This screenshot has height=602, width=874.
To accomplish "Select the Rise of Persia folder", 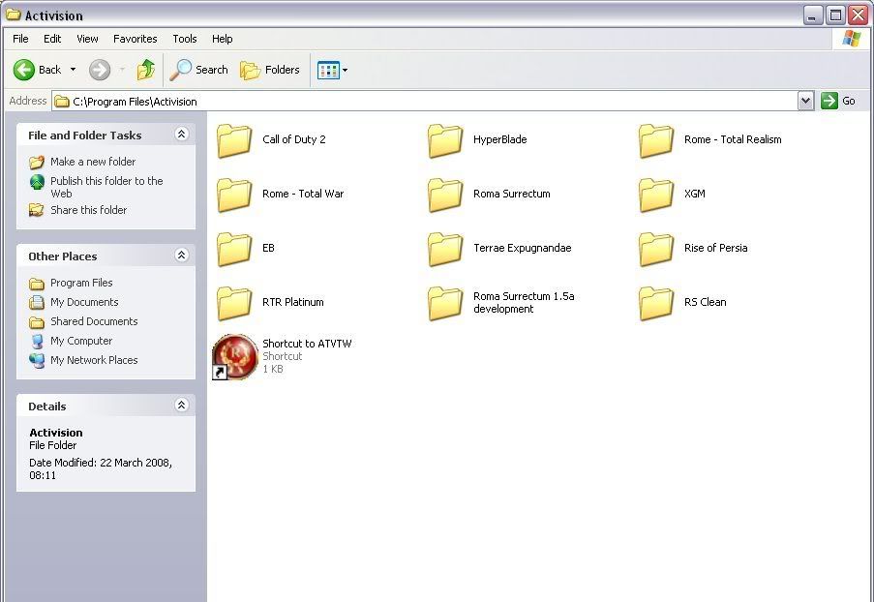I will [x=657, y=249].
